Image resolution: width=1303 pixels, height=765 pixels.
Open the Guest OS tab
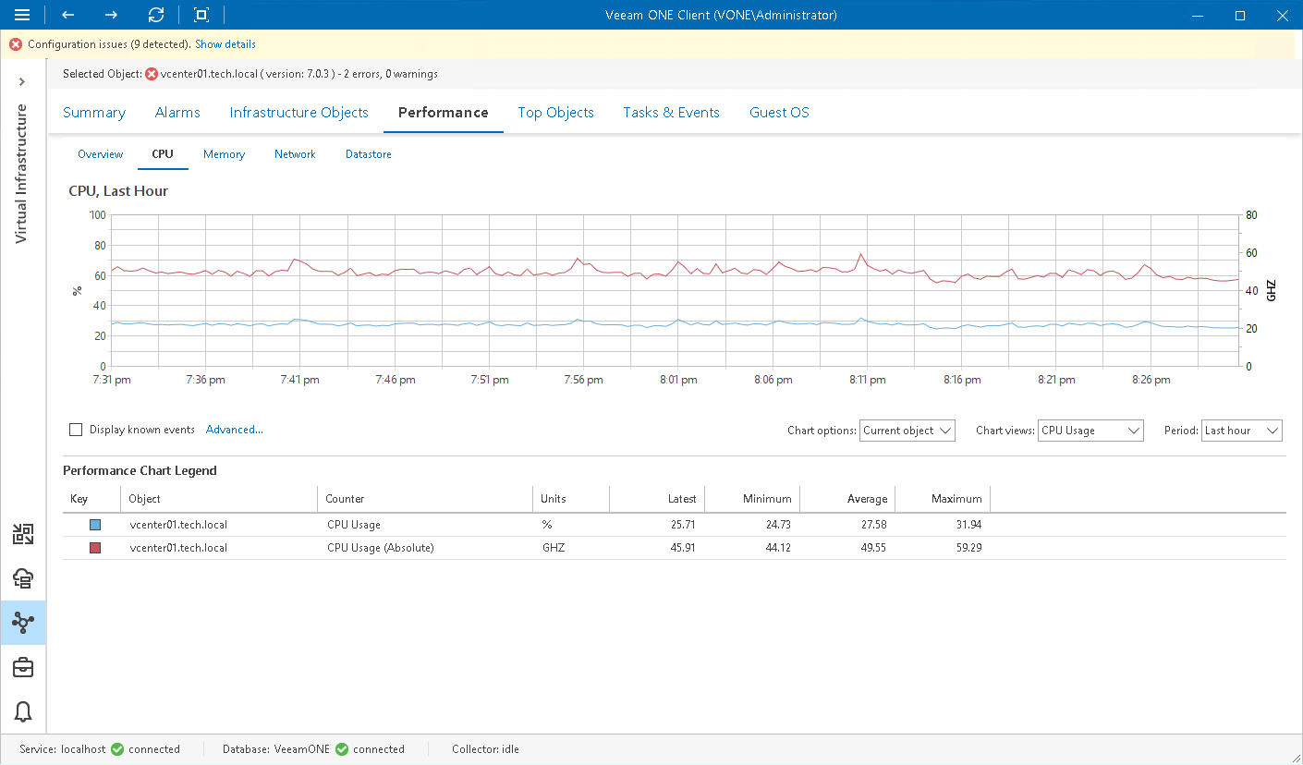click(x=779, y=113)
